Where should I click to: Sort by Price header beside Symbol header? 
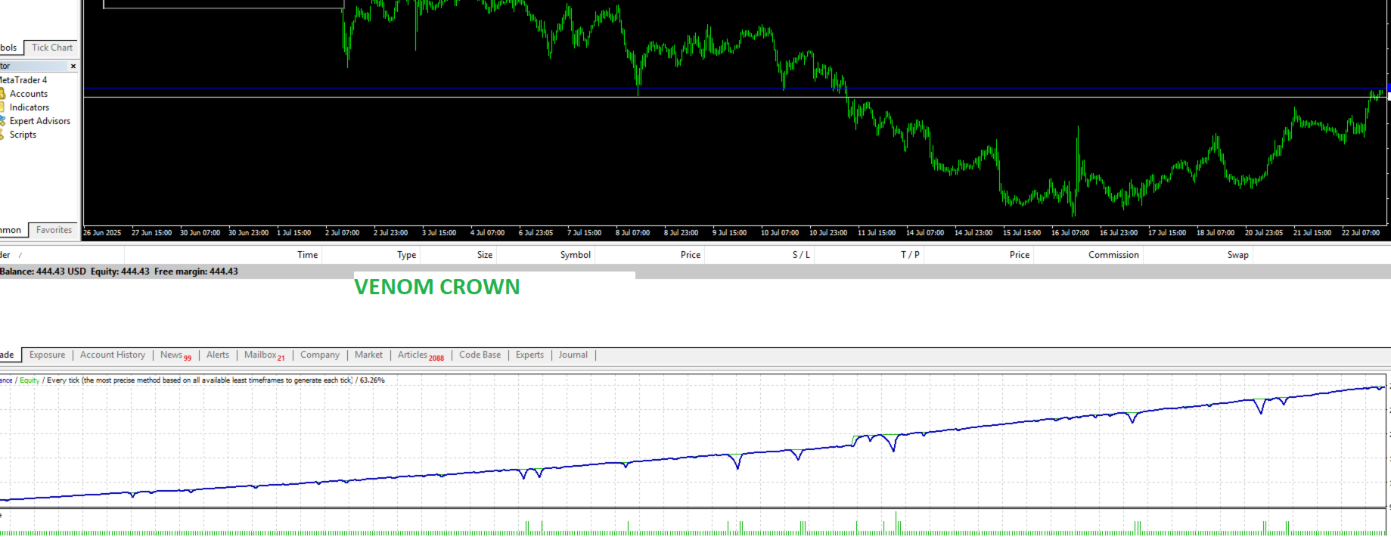(x=691, y=255)
